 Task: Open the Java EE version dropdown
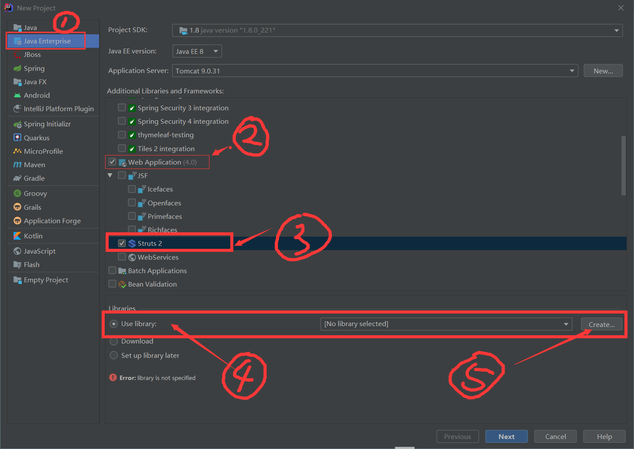(x=197, y=51)
